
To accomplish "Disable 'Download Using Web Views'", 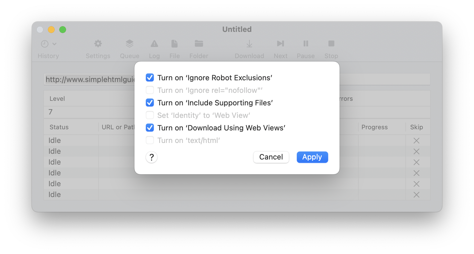I will coord(150,128).
